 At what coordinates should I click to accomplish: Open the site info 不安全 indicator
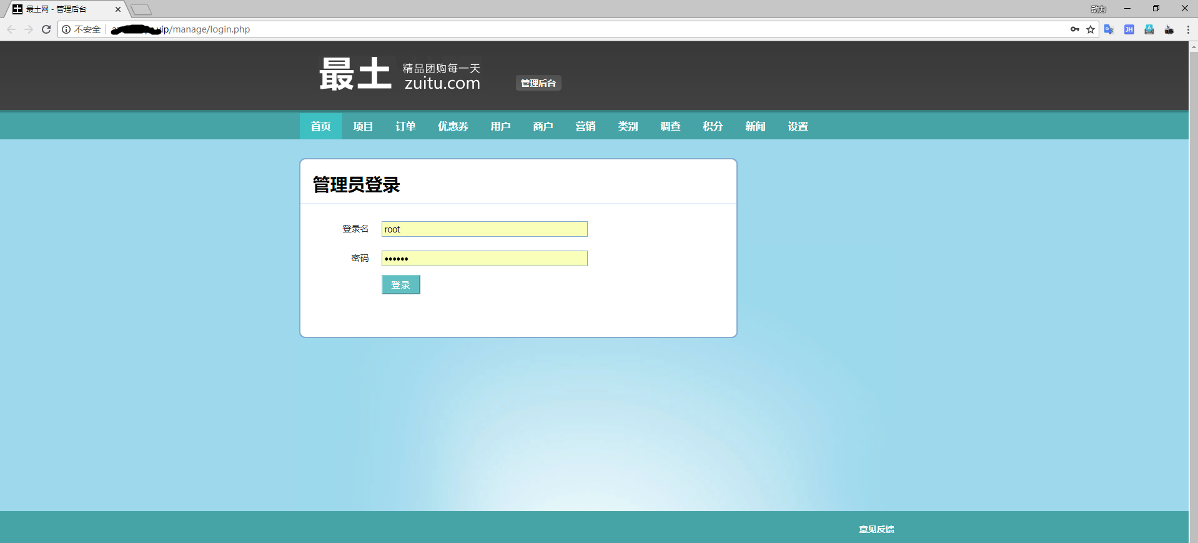(81, 29)
